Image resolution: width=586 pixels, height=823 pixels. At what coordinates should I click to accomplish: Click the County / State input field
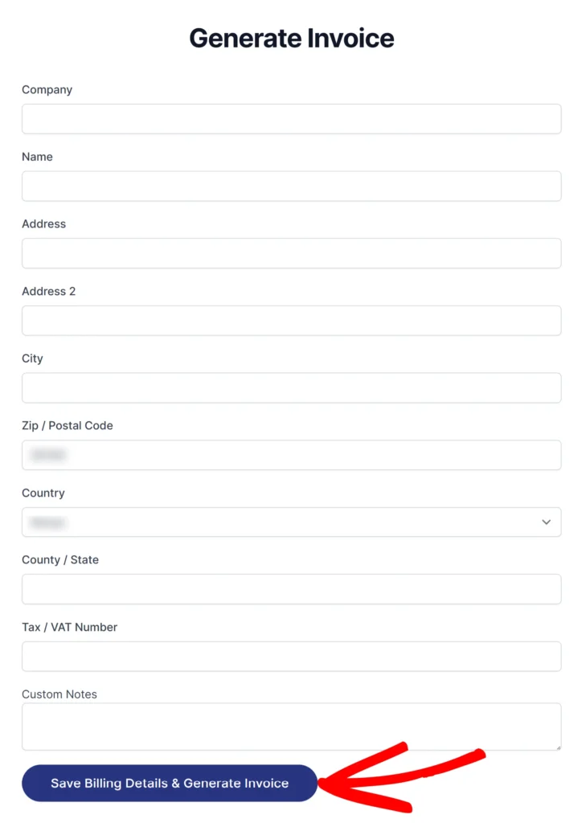coord(292,589)
